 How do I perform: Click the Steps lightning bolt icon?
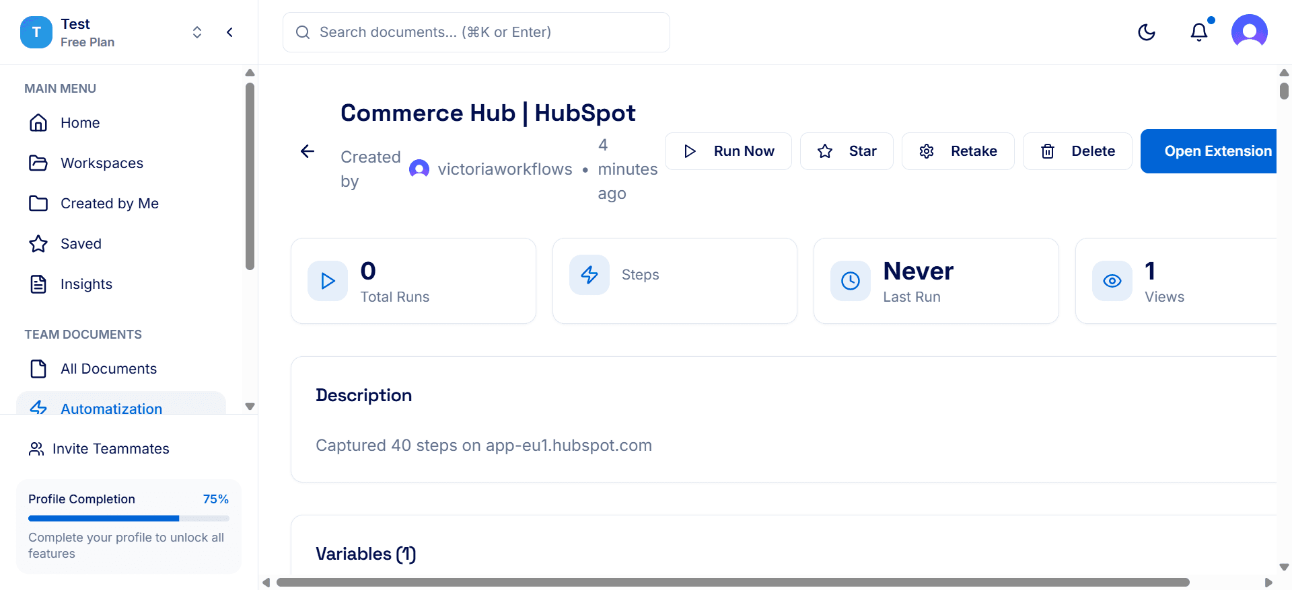point(589,275)
